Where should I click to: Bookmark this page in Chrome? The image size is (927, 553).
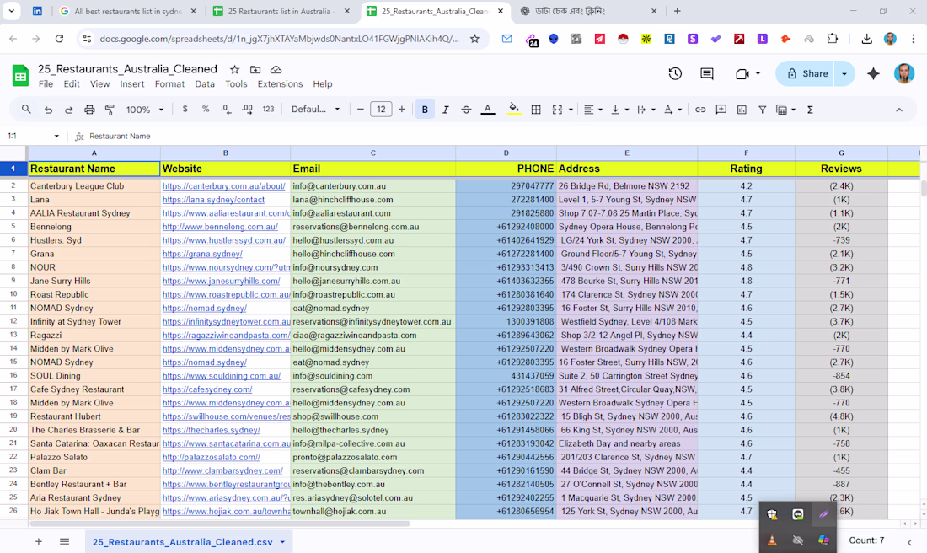(x=474, y=39)
